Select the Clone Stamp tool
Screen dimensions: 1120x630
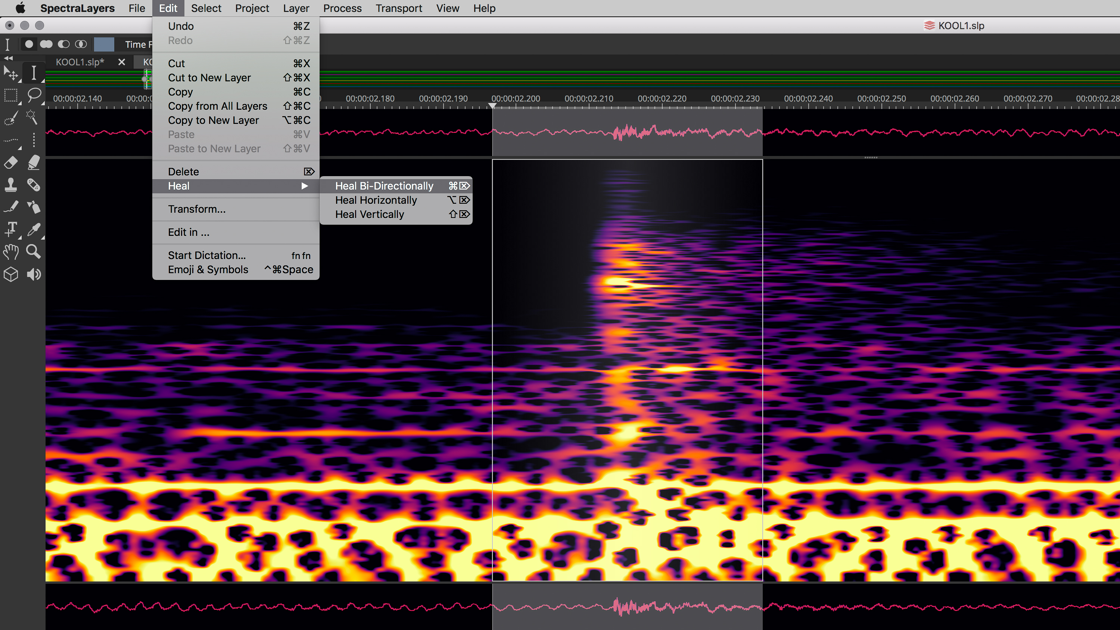(10, 185)
